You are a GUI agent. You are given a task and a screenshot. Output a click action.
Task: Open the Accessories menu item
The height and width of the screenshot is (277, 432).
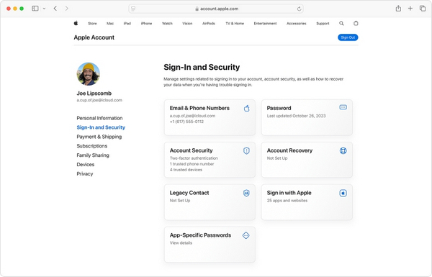click(296, 24)
